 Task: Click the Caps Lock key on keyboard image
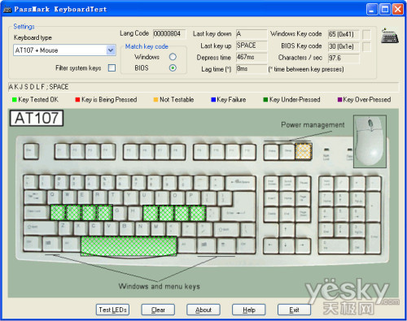click(37, 213)
